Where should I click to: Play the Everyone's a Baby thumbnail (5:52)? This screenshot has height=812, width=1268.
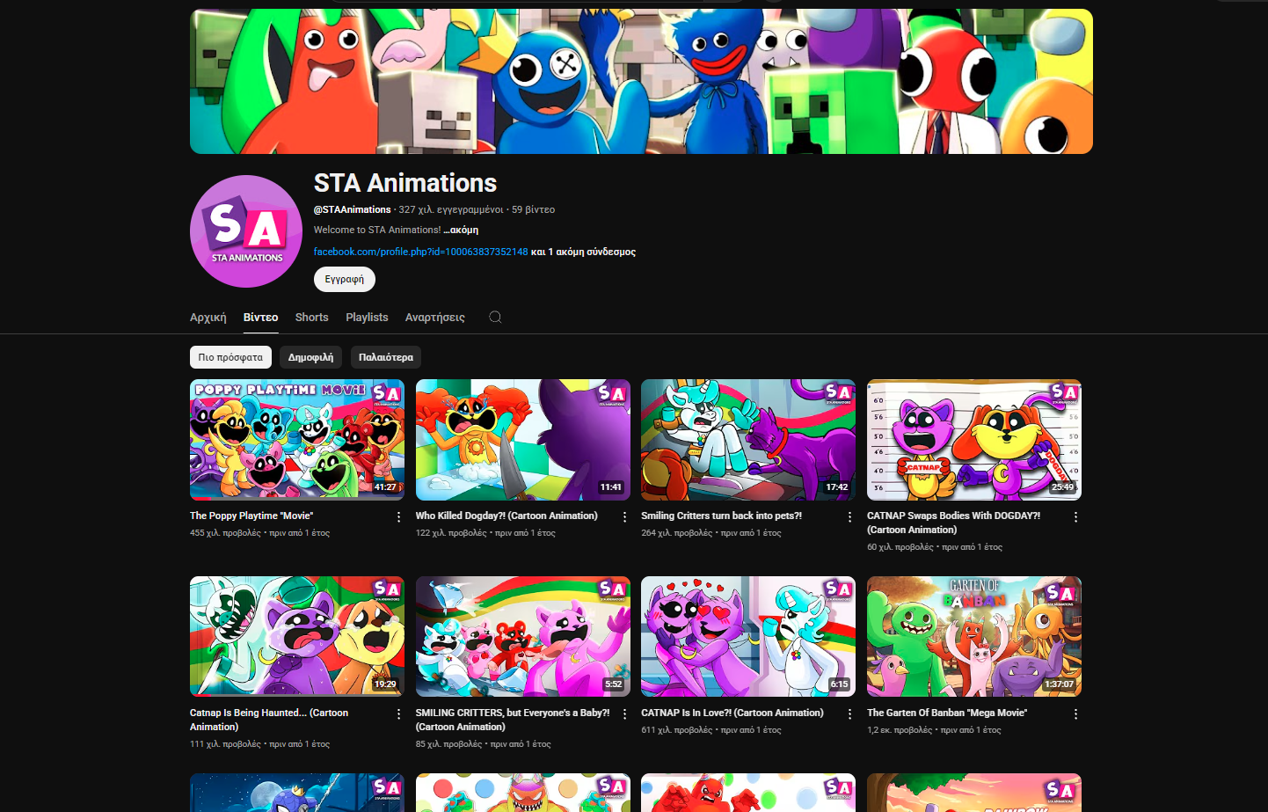coord(523,637)
